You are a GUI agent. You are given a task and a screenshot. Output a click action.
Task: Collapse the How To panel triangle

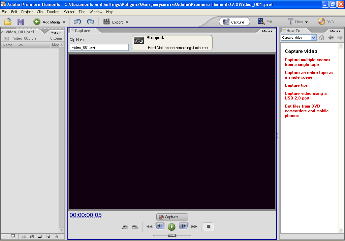point(284,30)
